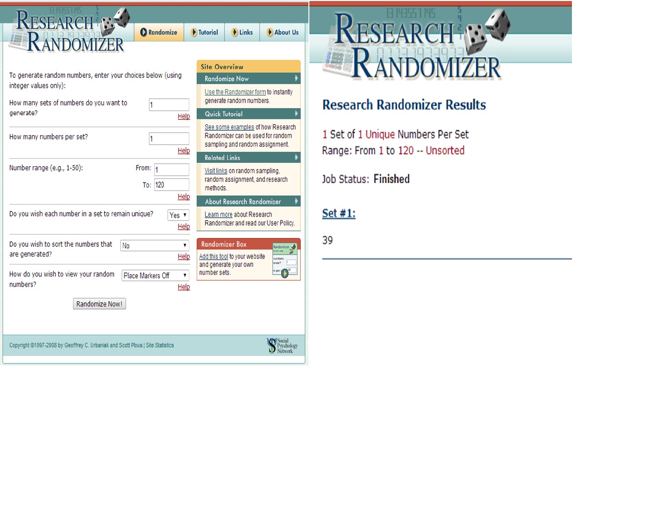The image size is (655, 507).
Task: Focus the numbers per set input field
Action: pyautogui.click(x=169, y=139)
